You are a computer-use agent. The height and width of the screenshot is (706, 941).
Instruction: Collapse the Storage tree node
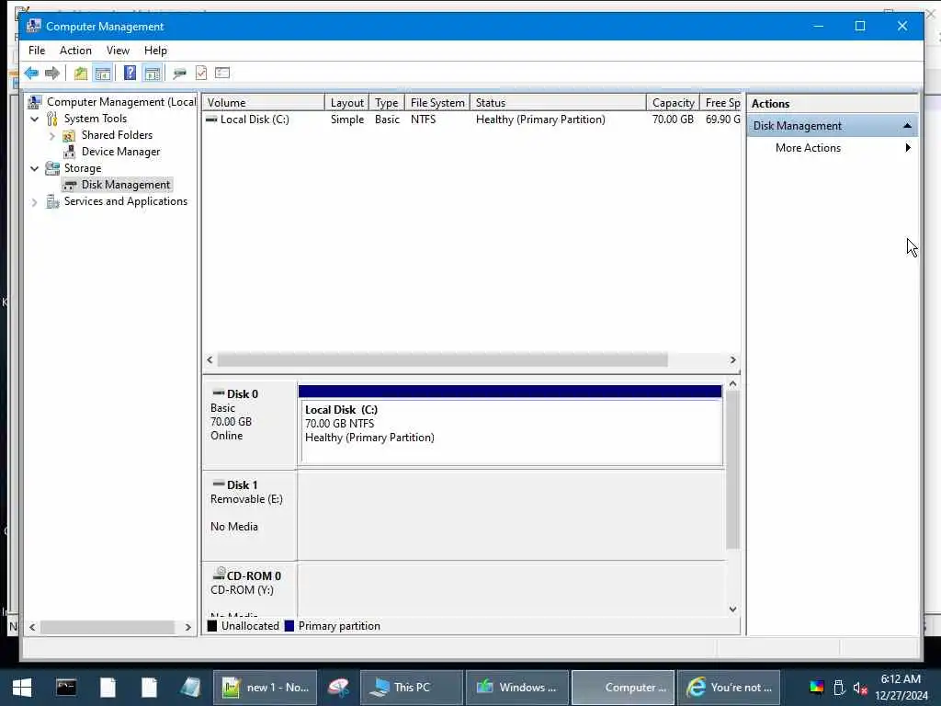click(35, 169)
